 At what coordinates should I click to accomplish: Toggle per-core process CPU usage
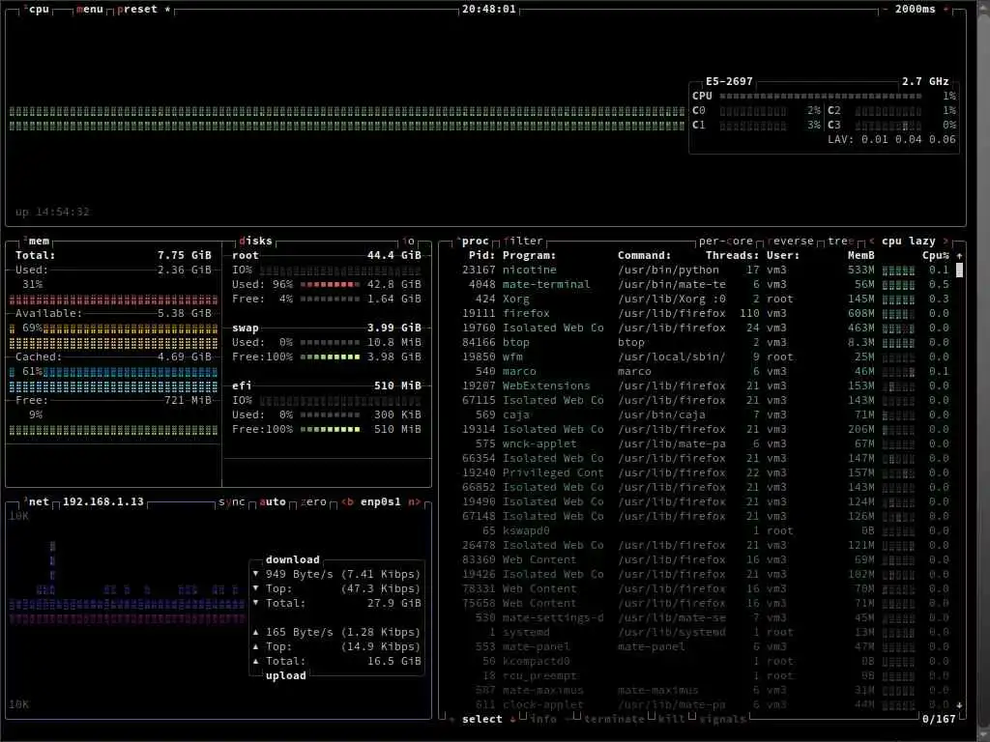pos(725,241)
